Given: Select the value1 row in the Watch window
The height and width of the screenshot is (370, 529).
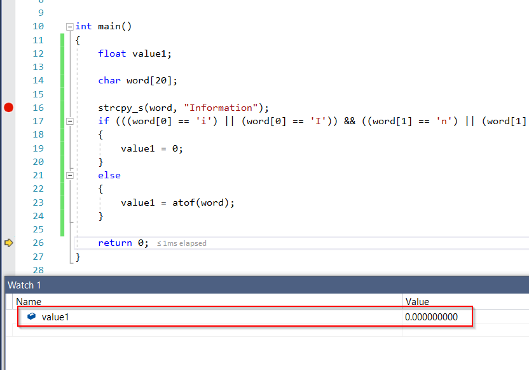Looking at the screenshot, I should 191,317.
